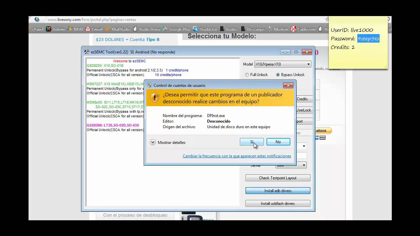Viewport: 420px width, 236px height.
Task: Click the ezSEMC Tool title bar icon
Action: click(87, 52)
